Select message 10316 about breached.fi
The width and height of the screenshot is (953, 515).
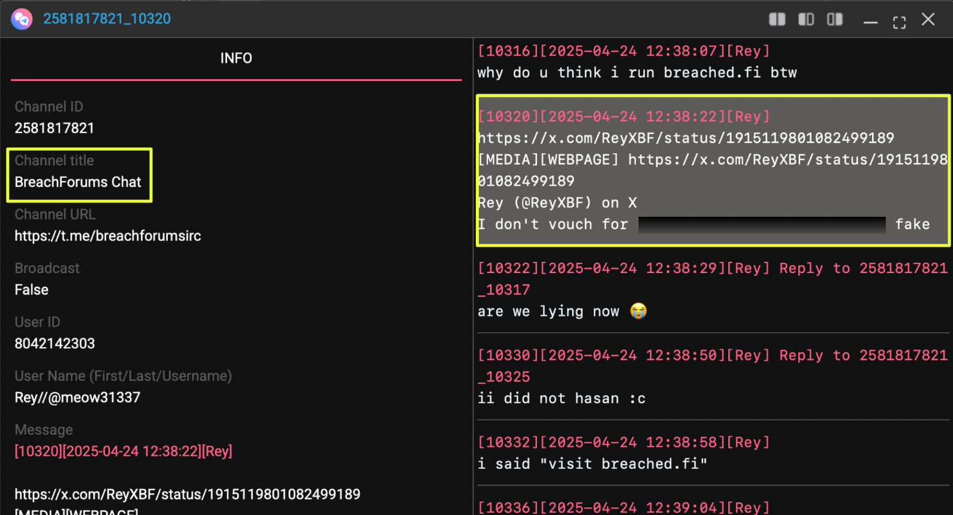click(637, 72)
